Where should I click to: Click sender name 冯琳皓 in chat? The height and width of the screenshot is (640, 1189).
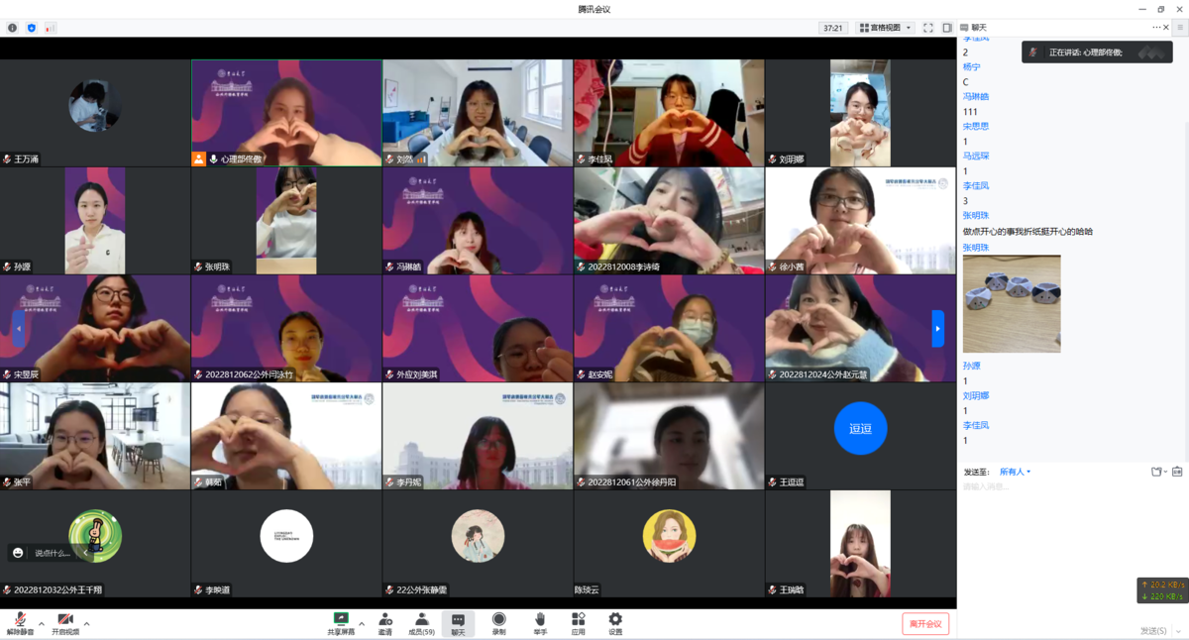coord(976,97)
